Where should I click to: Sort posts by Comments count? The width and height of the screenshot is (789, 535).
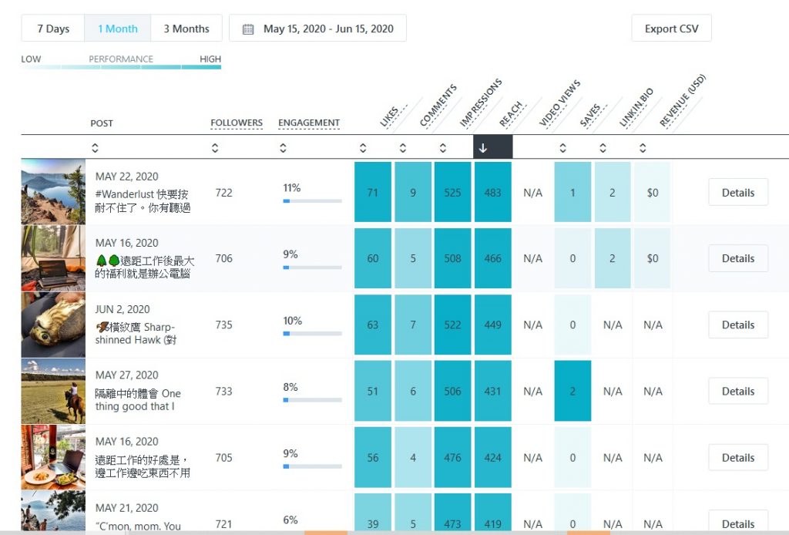(402, 146)
